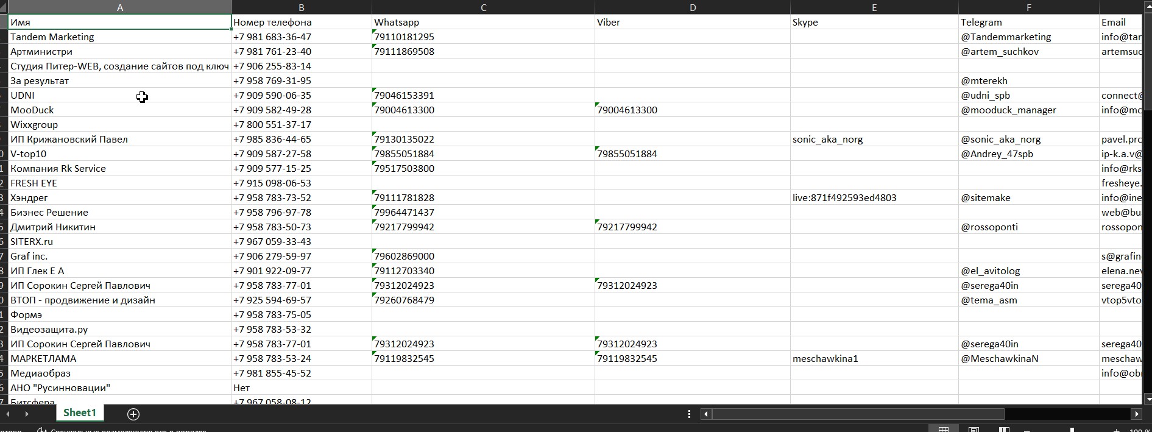
Task: Select the 'АНО "Русинновации"' cell
Action: click(120, 388)
